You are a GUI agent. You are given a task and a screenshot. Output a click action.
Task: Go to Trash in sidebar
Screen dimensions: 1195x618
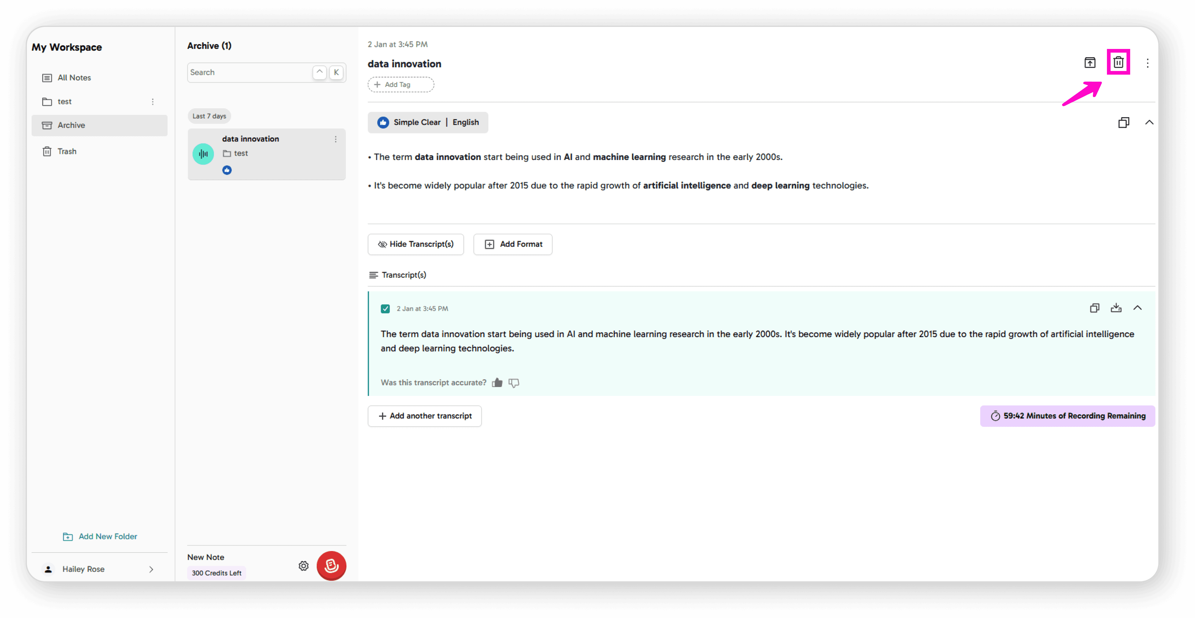pos(67,151)
